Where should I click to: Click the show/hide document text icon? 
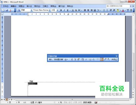[93, 59]
